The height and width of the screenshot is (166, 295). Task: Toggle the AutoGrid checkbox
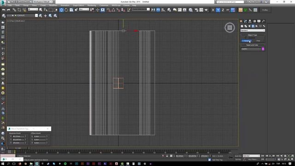[246, 38]
